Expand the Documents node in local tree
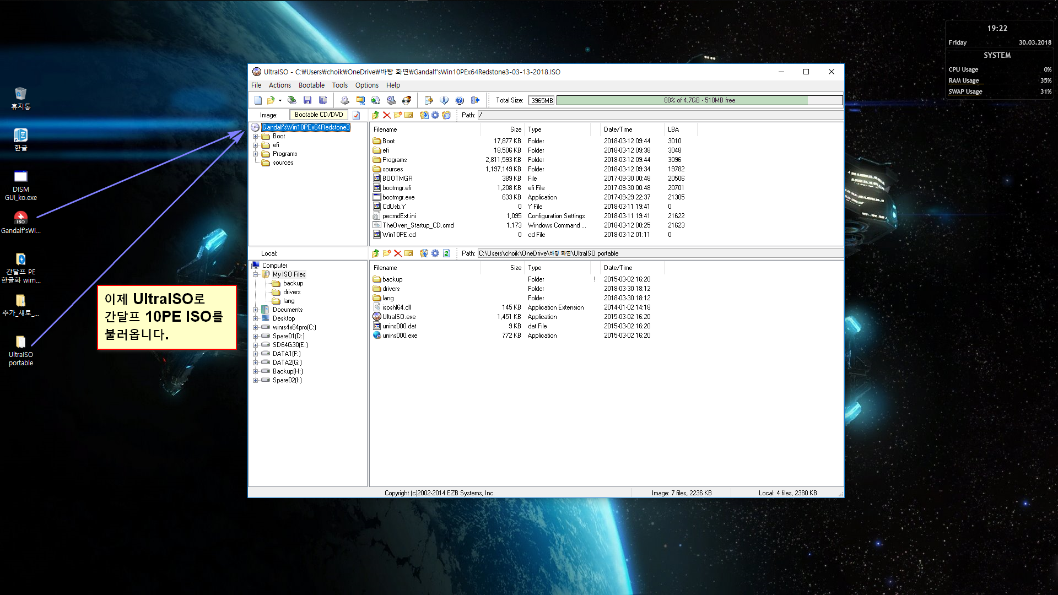Screen dimensions: 1058x595 coord(256,310)
